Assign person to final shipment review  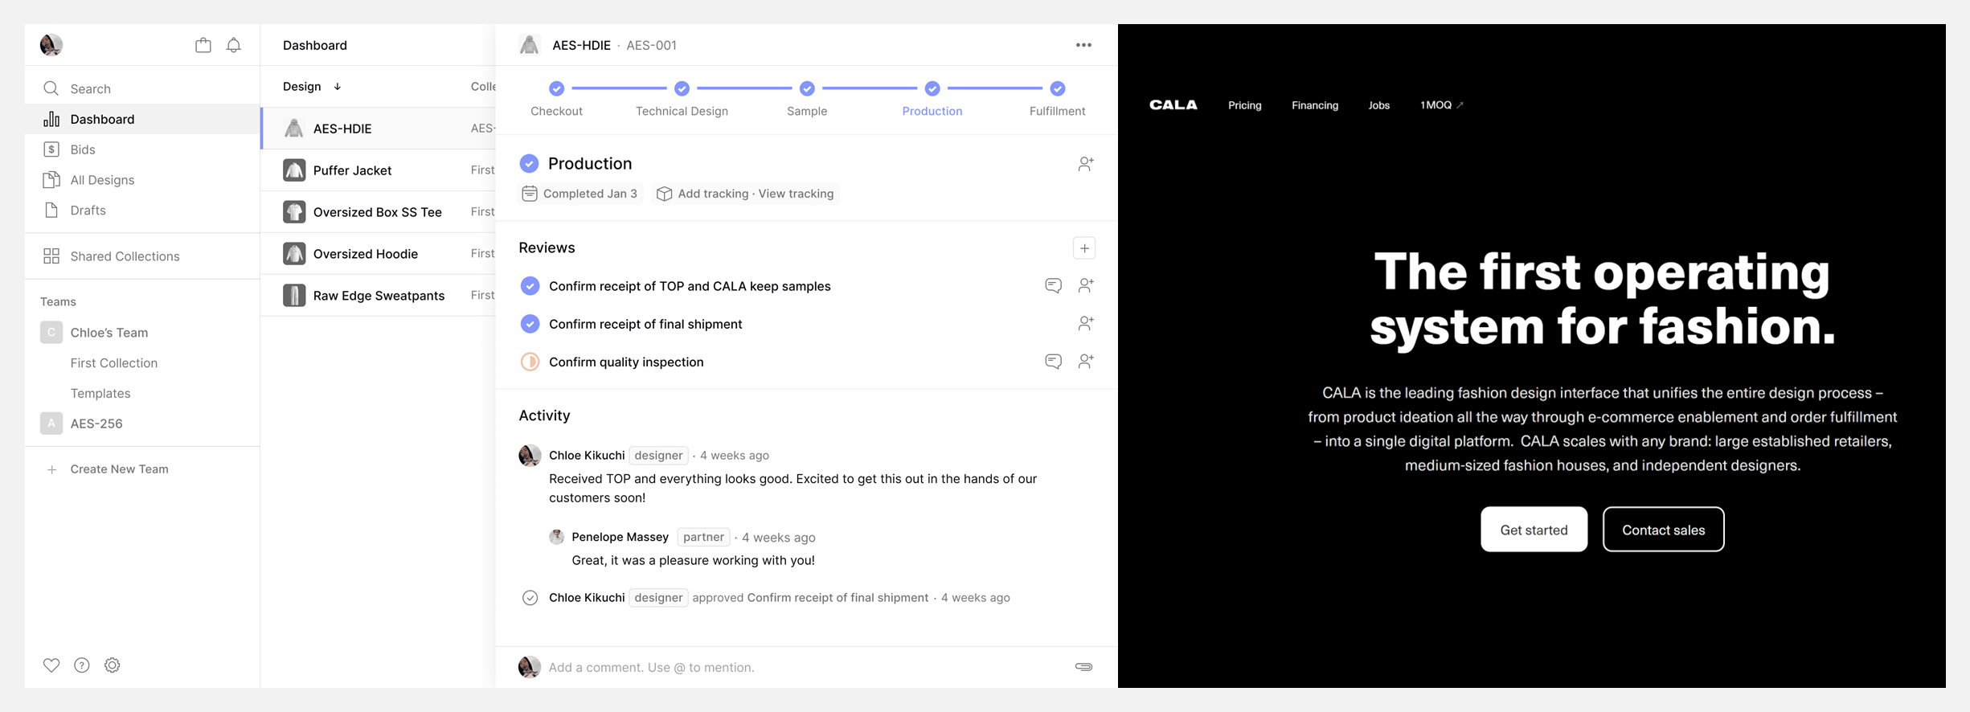[1086, 323]
